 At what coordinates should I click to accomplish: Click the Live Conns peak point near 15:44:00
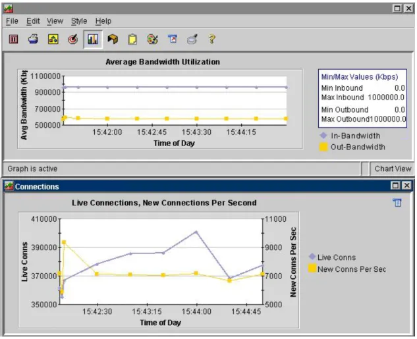coord(196,232)
